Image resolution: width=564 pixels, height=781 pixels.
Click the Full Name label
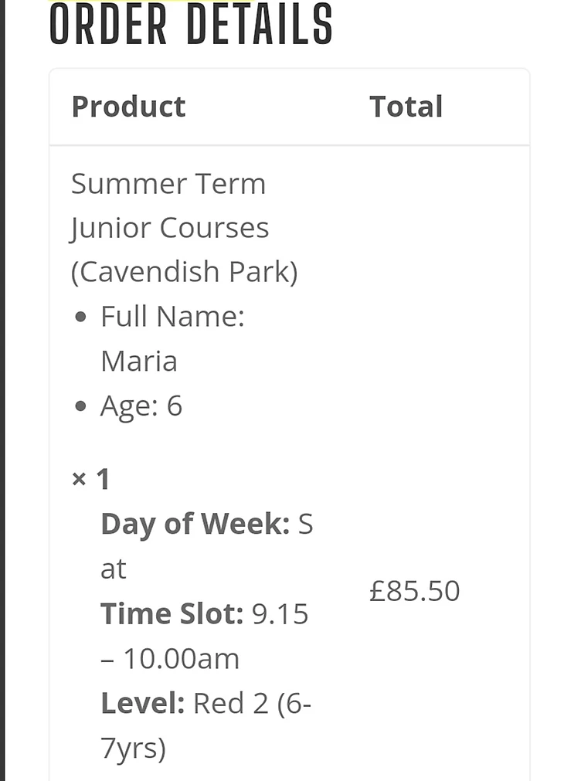pos(172,317)
